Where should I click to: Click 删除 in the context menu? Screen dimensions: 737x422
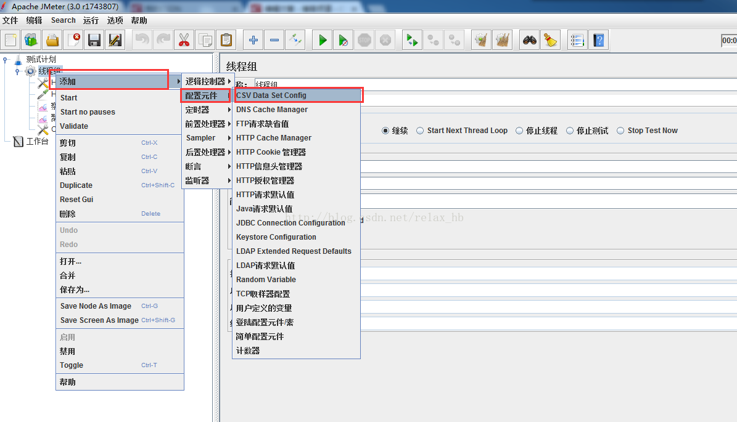[120, 214]
